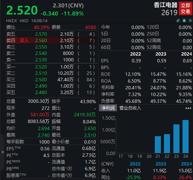Viewport: 193px width, 180px height.
Task: Click the 最高 value 2.740
Action: (44, 135)
